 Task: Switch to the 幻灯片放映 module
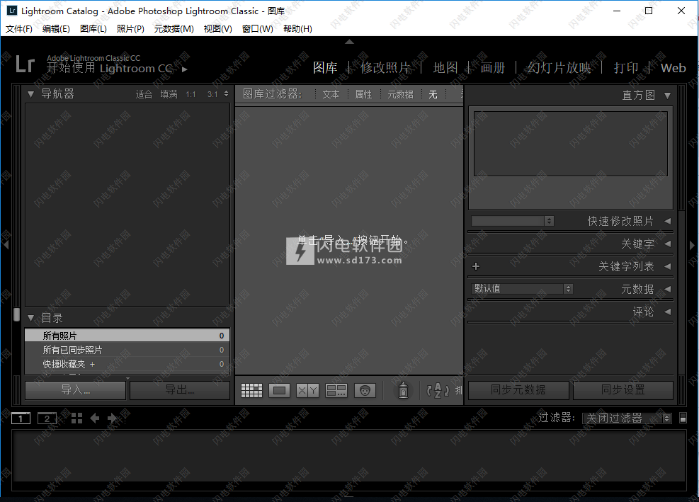pyautogui.click(x=559, y=68)
